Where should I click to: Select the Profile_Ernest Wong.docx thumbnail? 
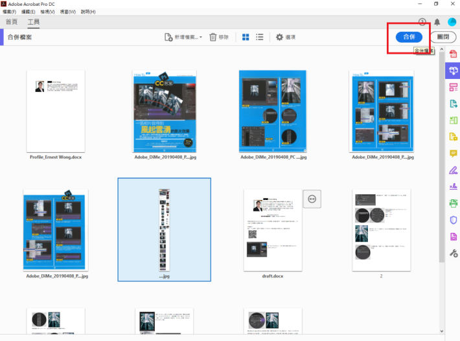coord(56,111)
